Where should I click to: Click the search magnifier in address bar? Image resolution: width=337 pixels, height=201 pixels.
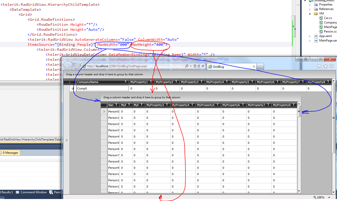point(187,66)
